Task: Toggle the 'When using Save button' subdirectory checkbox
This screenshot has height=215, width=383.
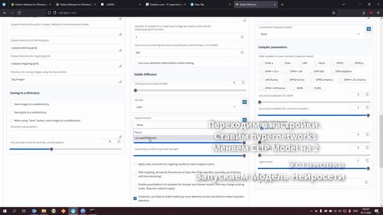Action: pos(11,121)
